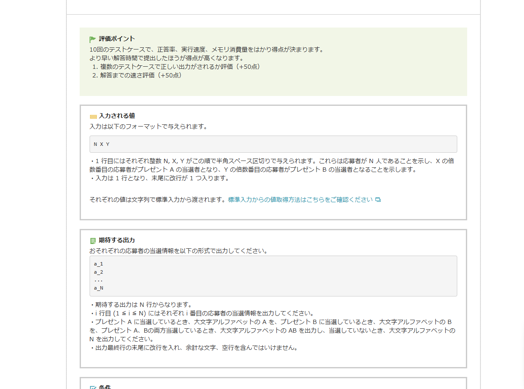Image resolution: width=524 pixels, height=389 pixels.
Task: Click the 期待する出力 heading
Action: pos(117,240)
